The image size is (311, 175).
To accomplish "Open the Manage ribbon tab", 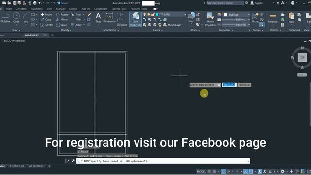I will 61,9.
